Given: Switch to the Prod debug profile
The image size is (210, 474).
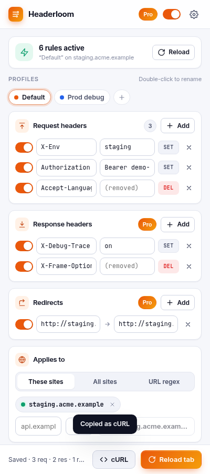Looking at the screenshot, I should pyautogui.click(x=82, y=97).
